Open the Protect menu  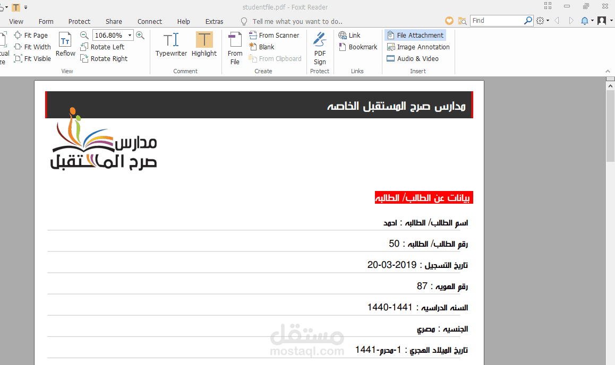[x=79, y=21]
